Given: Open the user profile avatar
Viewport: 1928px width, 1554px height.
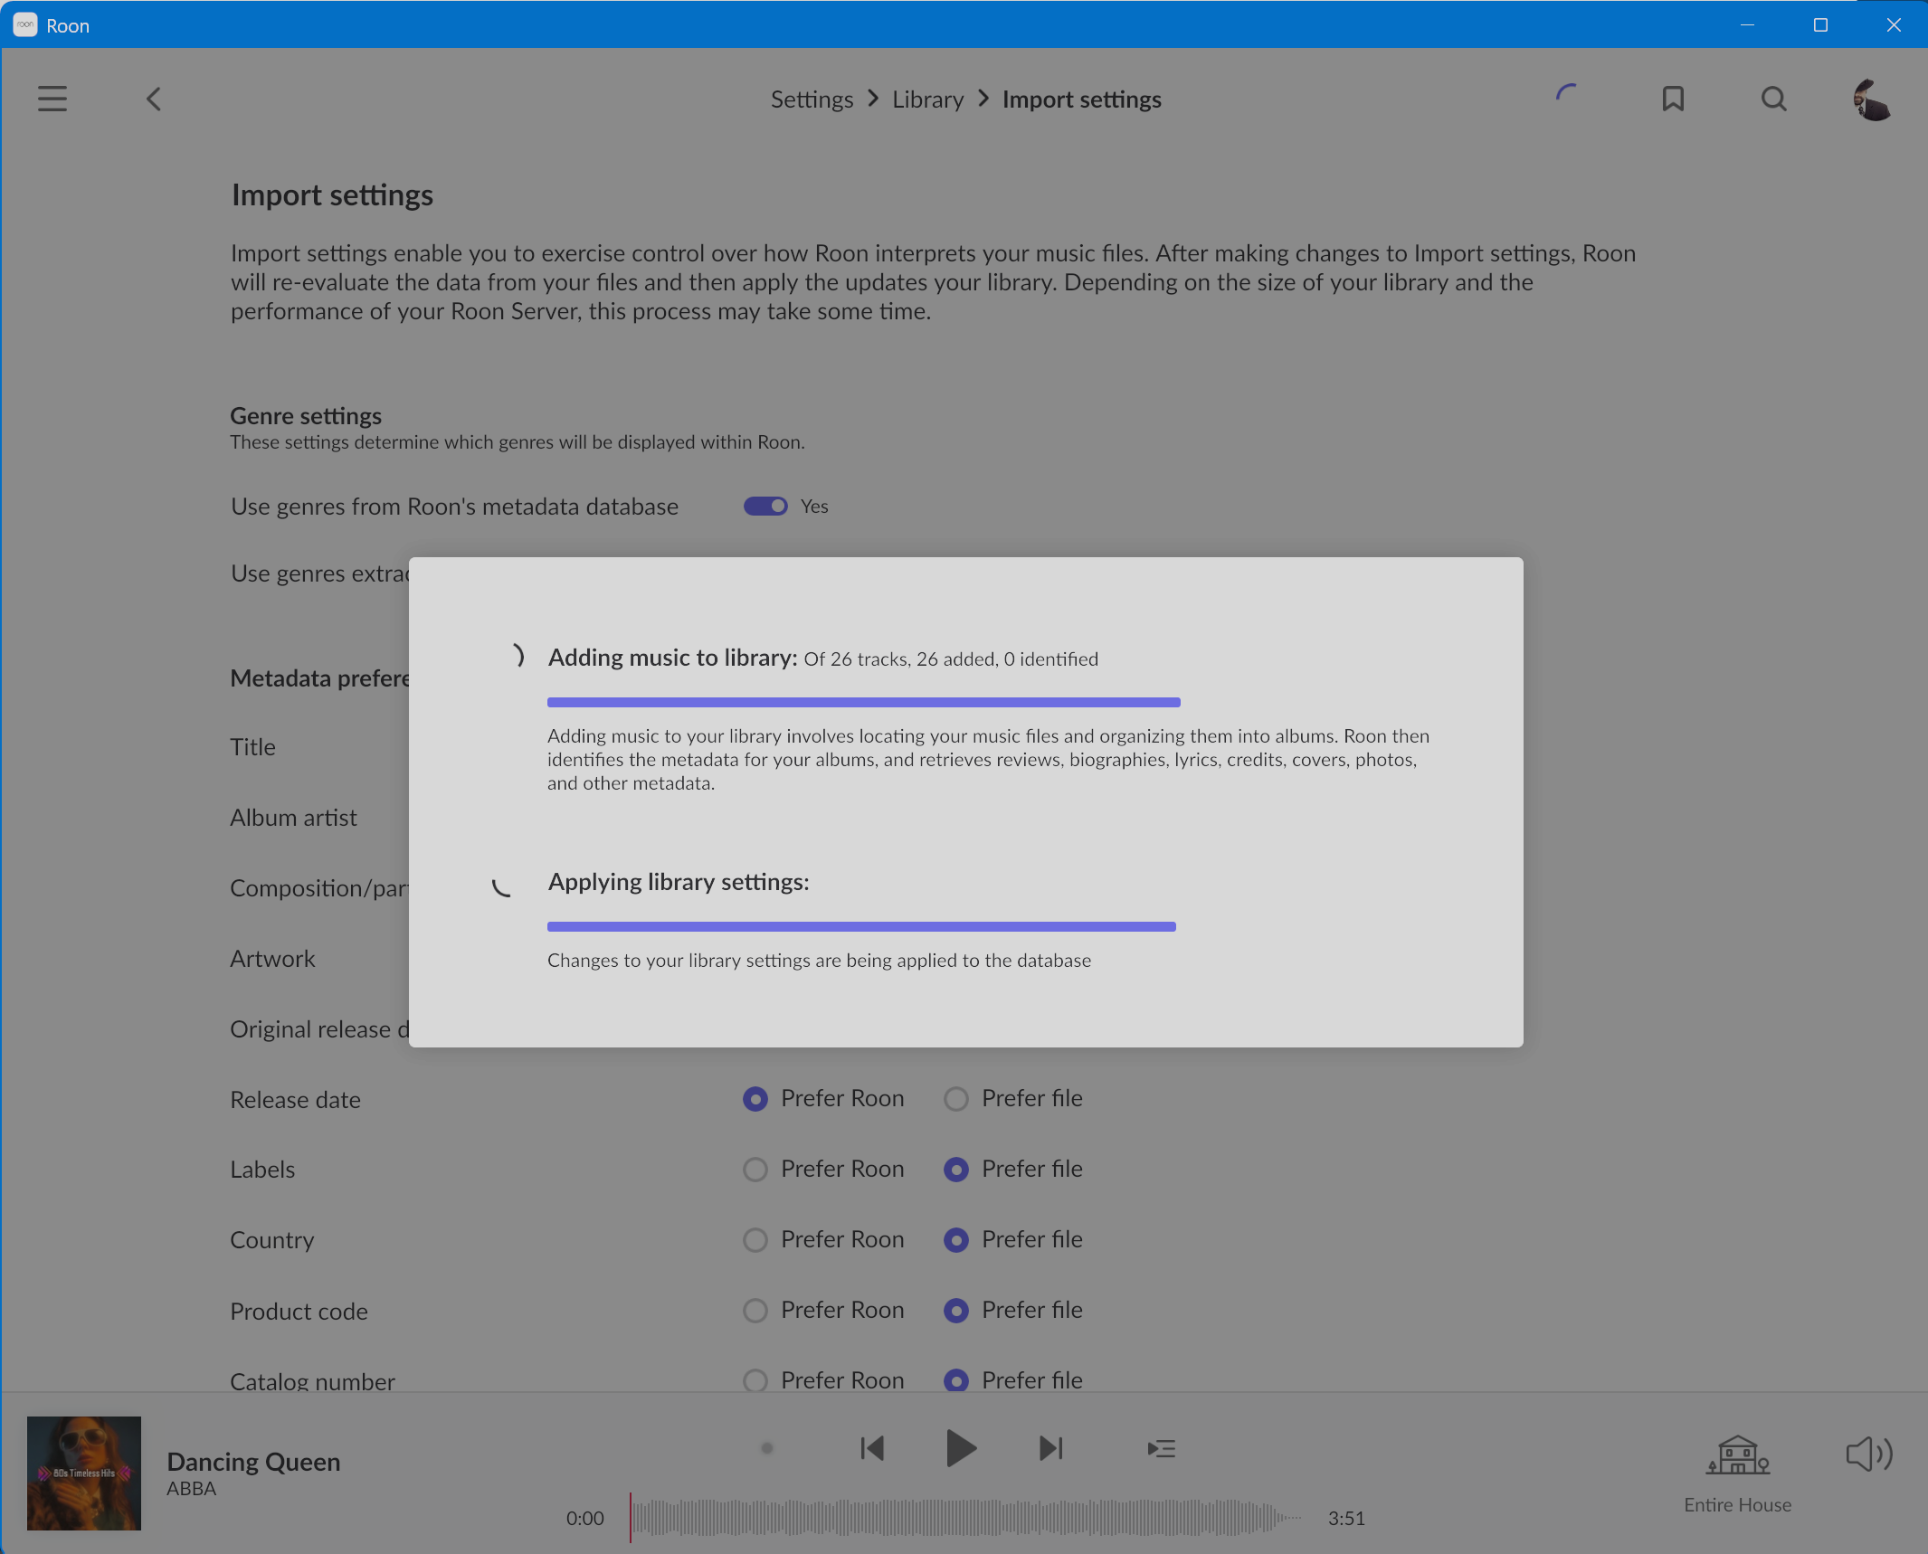Looking at the screenshot, I should (x=1872, y=99).
